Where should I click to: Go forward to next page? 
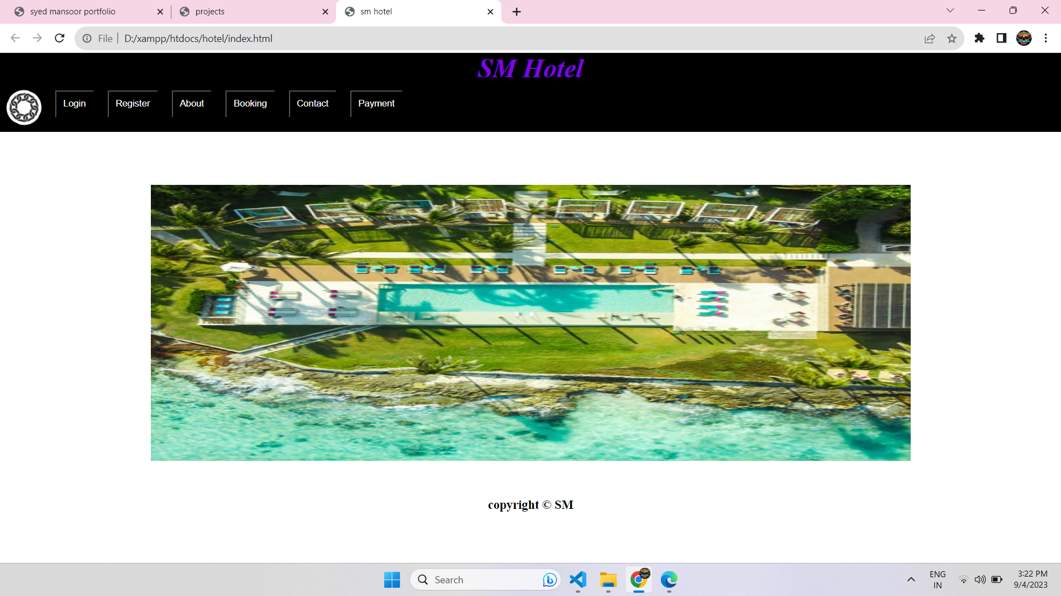click(37, 38)
